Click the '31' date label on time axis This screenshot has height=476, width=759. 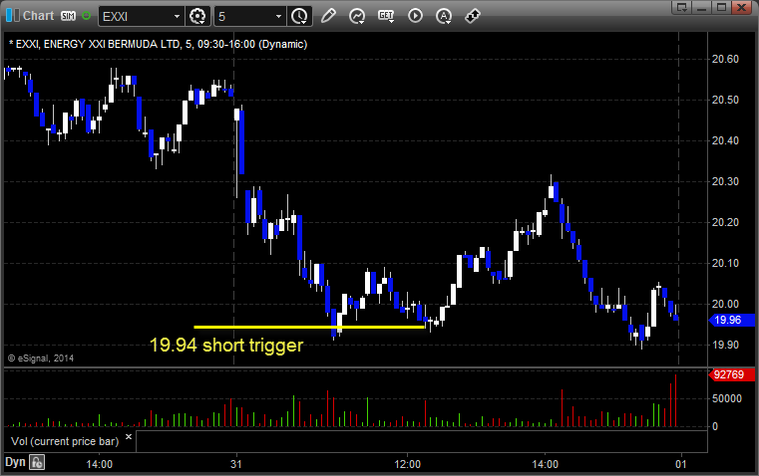click(236, 464)
